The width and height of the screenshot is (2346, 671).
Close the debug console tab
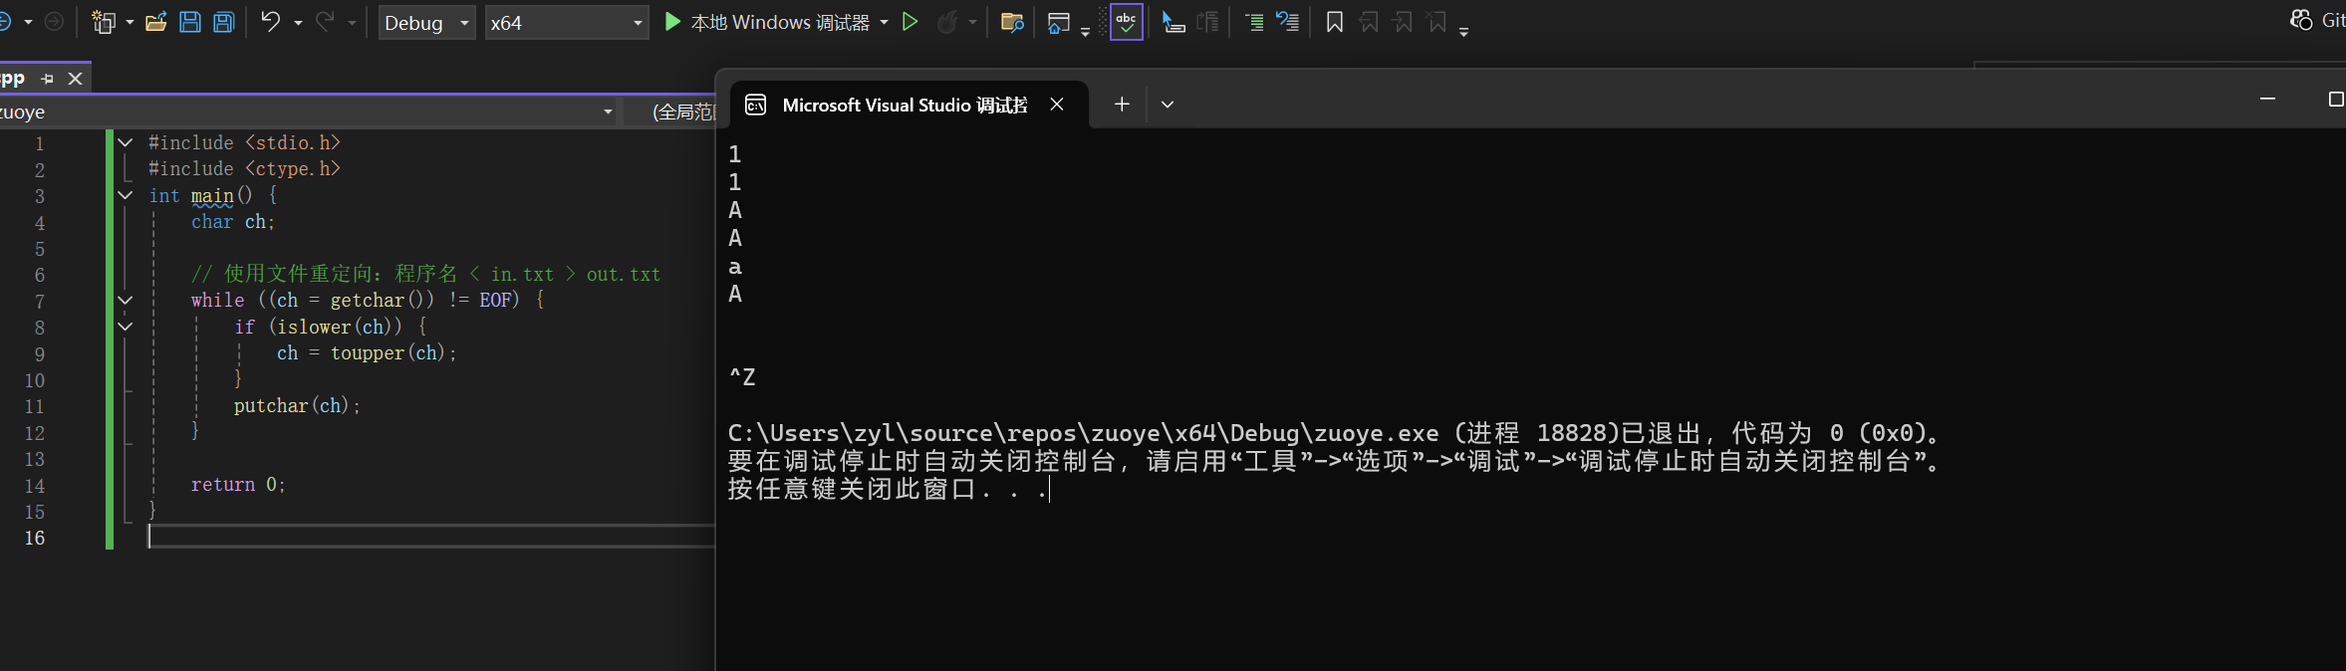(1057, 105)
